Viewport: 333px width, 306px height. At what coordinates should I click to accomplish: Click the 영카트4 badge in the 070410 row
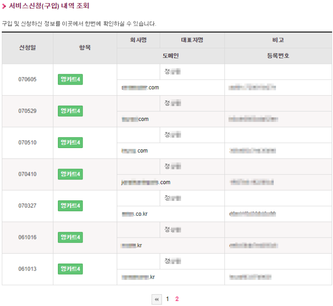point(70,174)
